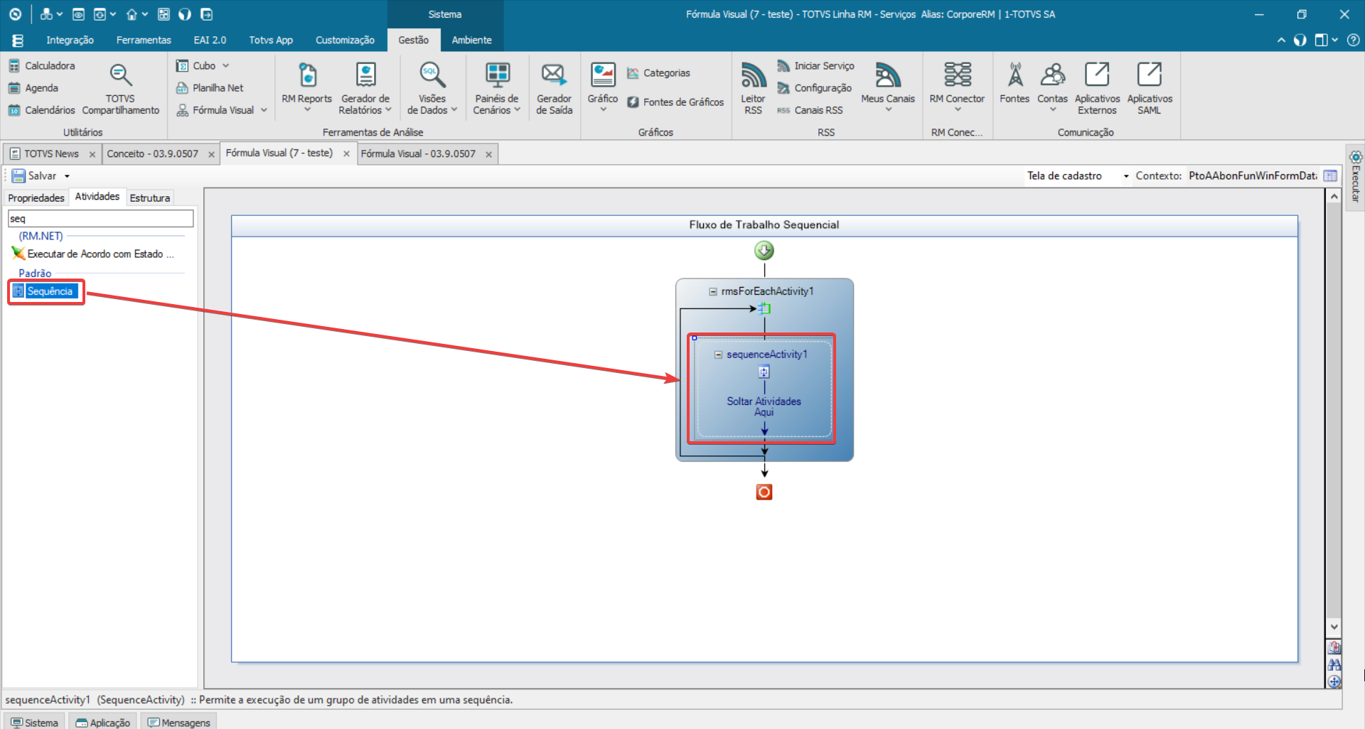Click Iniciar Serviço under RSS
This screenshot has height=729, width=1365.
pos(815,65)
